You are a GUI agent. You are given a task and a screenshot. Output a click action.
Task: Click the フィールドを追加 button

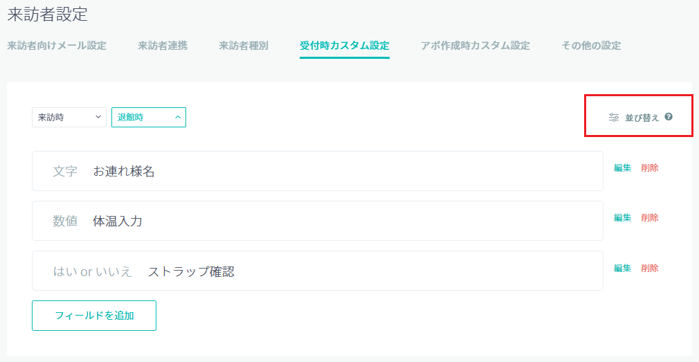point(94,316)
